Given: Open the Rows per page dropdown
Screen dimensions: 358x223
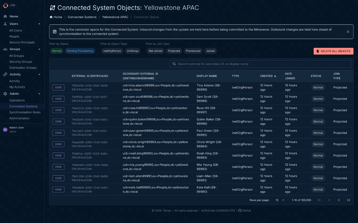Looking at the screenshot, I should click(279, 200).
